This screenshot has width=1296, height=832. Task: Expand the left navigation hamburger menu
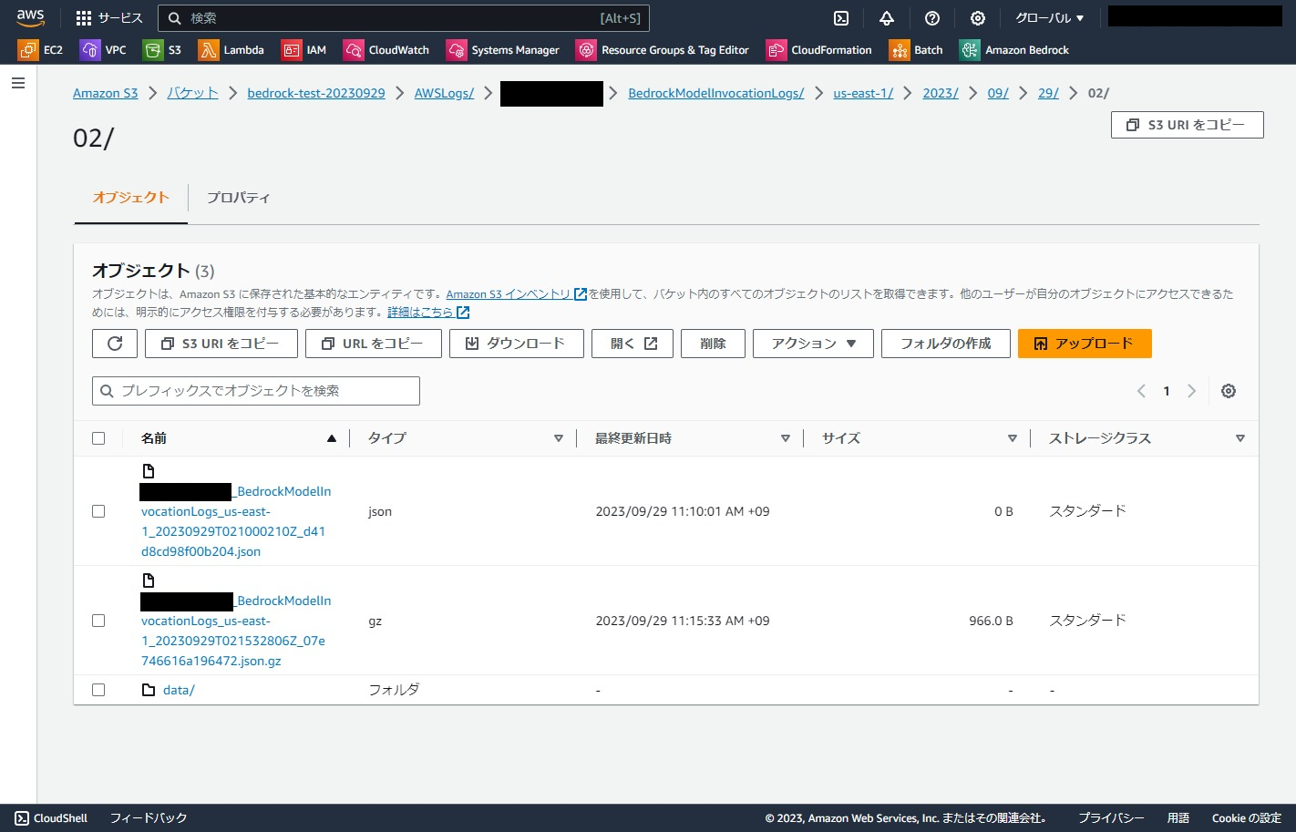click(18, 83)
